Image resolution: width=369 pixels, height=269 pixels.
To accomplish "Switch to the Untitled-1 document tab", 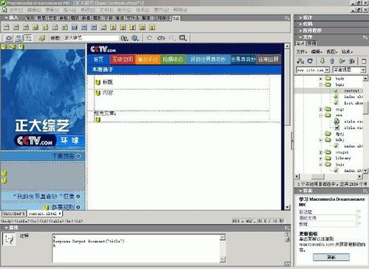I will [x=14, y=213].
